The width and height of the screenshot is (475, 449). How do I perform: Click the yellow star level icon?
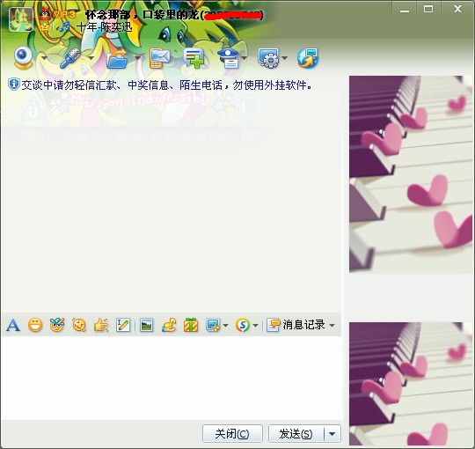coord(45,27)
